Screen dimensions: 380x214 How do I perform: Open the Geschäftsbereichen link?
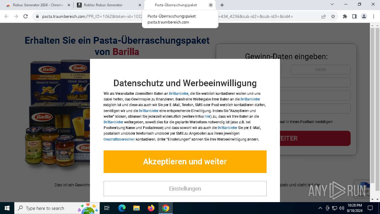tap(119, 139)
